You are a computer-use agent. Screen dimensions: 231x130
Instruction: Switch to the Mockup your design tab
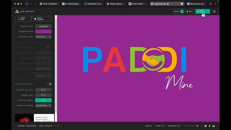pos(196,4)
